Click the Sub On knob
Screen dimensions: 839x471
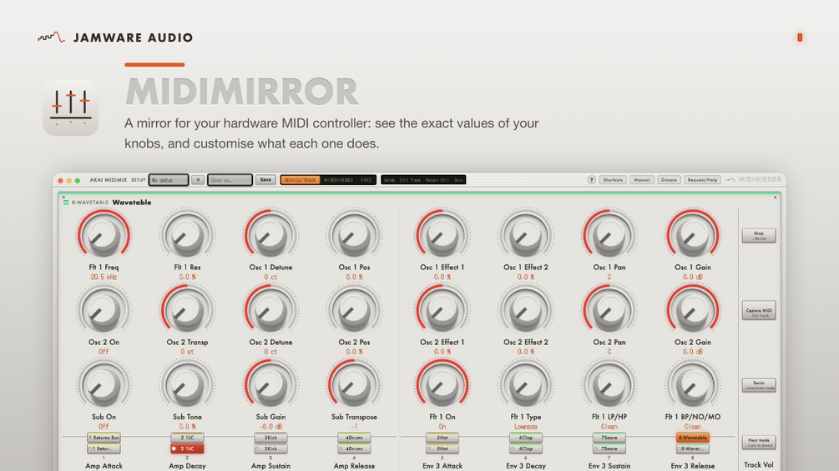point(104,385)
